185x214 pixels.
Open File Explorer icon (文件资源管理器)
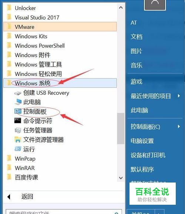tap(18, 140)
